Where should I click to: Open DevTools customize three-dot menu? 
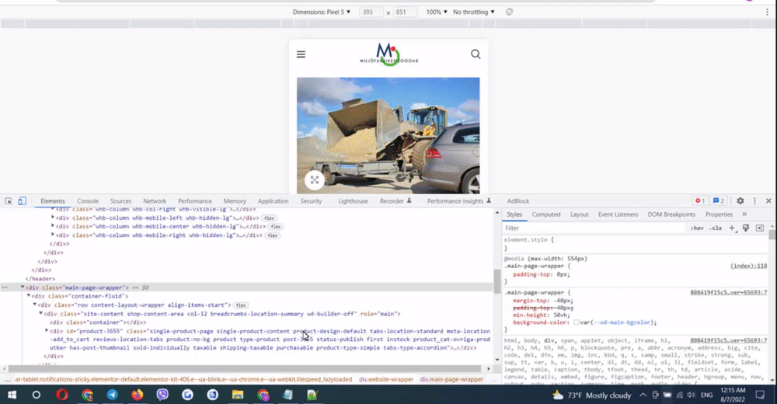coord(754,200)
